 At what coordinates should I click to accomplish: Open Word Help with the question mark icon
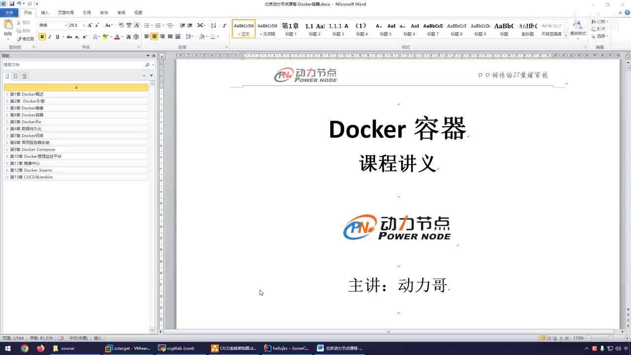coord(626,12)
